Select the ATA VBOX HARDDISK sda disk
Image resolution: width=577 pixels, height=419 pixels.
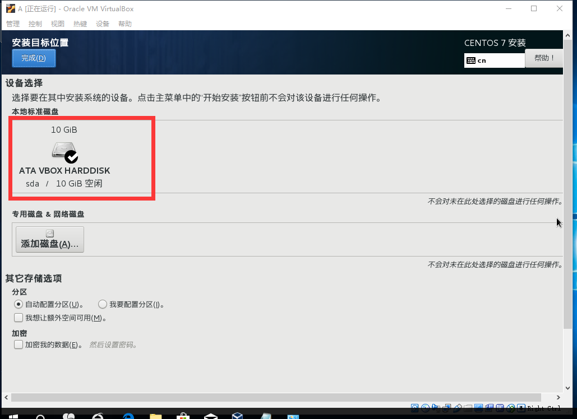pyautogui.click(x=64, y=158)
